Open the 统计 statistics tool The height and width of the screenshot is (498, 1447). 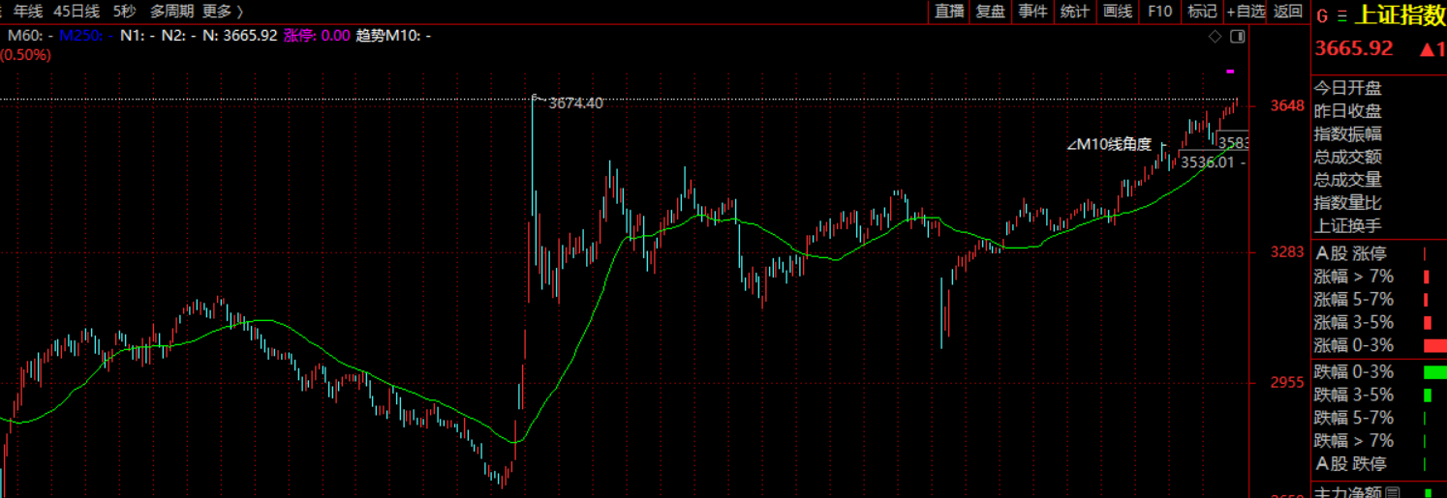click(1075, 12)
